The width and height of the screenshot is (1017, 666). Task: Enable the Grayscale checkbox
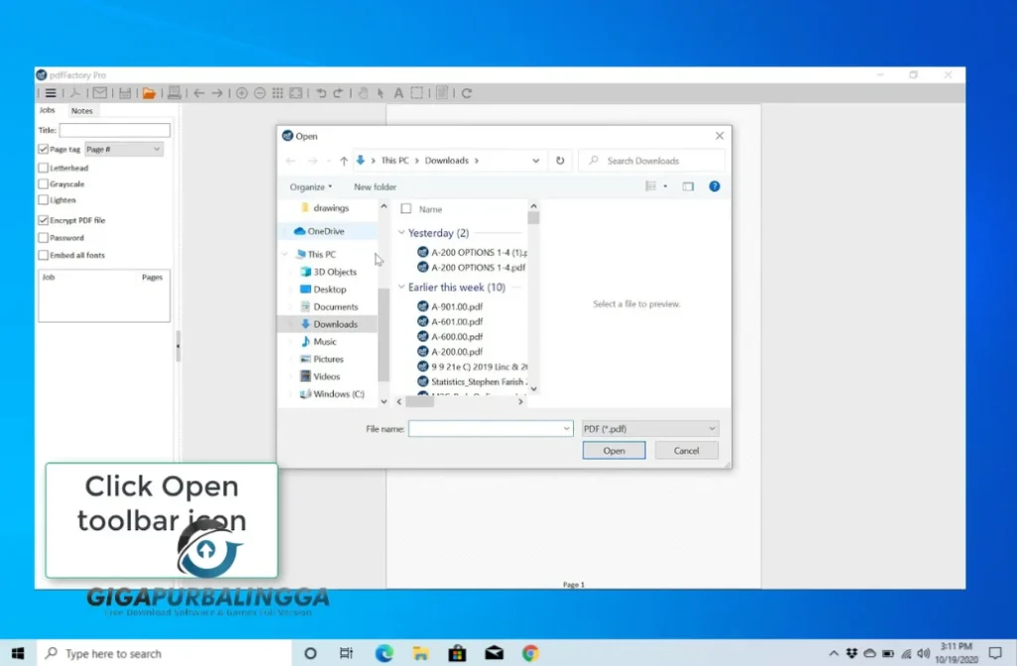[43, 184]
